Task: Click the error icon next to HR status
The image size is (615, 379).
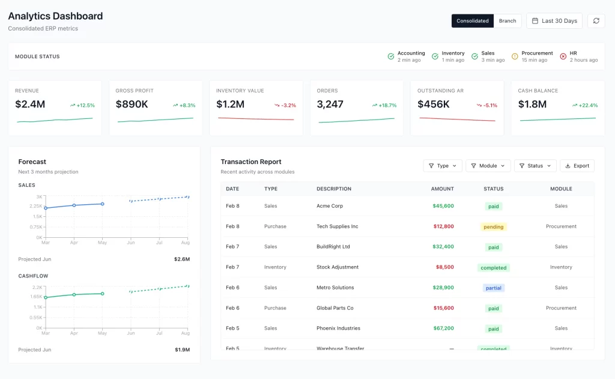Action: point(563,55)
